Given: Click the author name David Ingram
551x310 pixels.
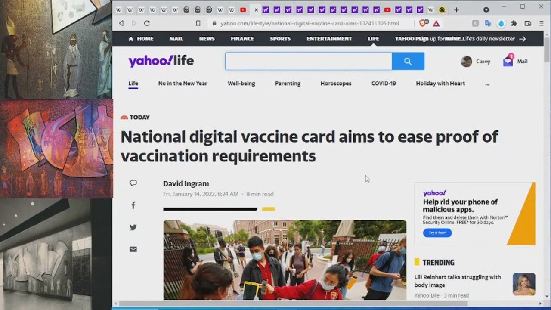Looking at the screenshot, I should click(x=186, y=183).
